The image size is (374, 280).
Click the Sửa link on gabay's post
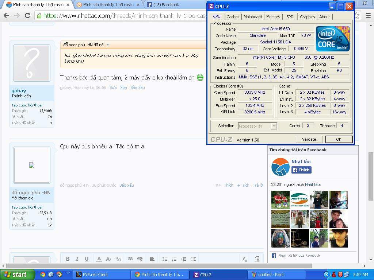click(x=113, y=87)
